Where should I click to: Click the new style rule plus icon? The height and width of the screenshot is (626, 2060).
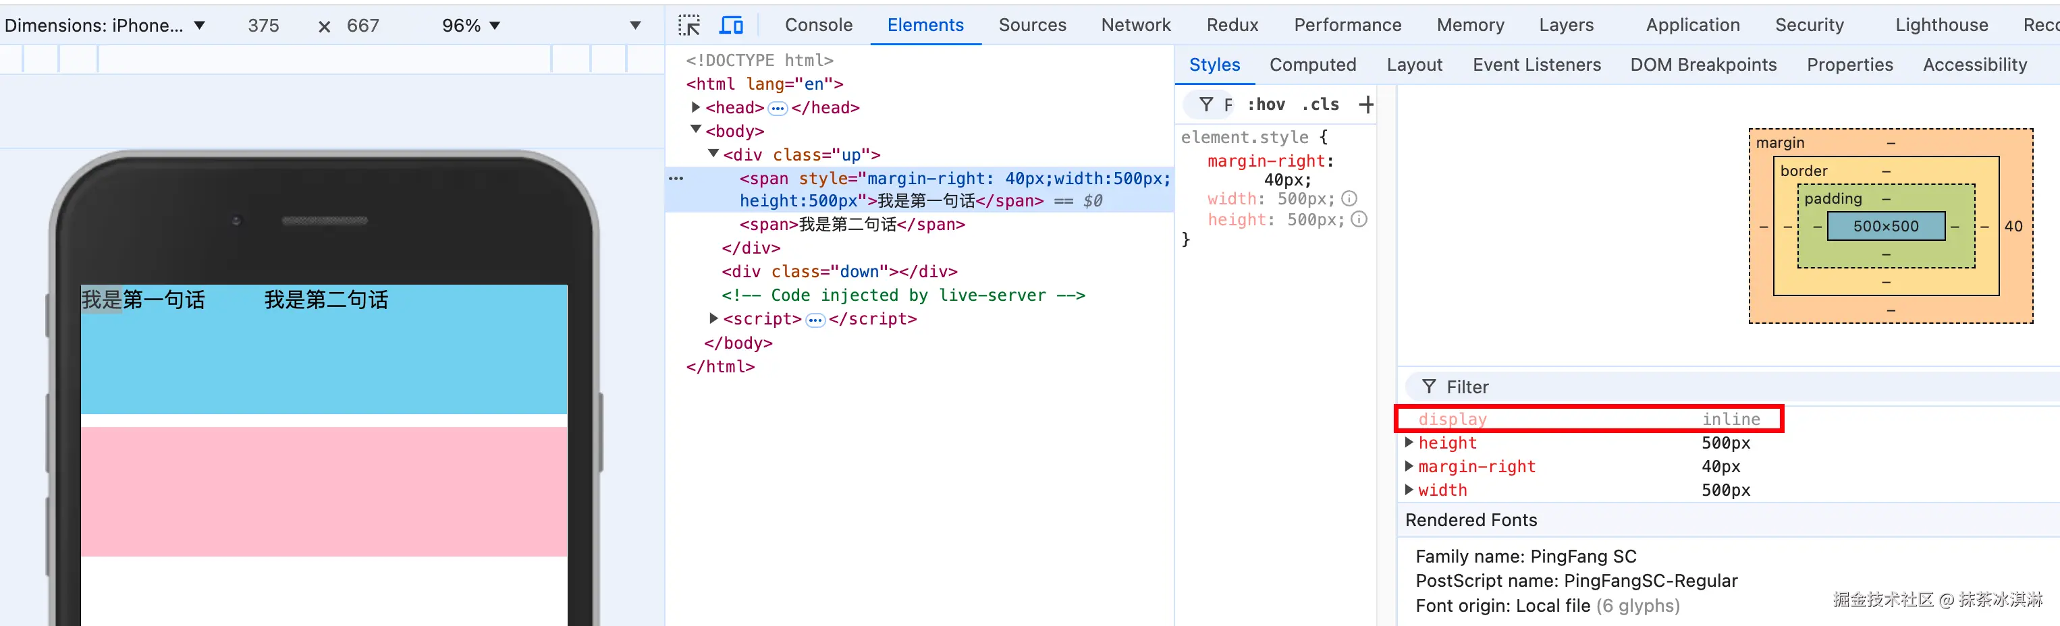pyautogui.click(x=1366, y=105)
